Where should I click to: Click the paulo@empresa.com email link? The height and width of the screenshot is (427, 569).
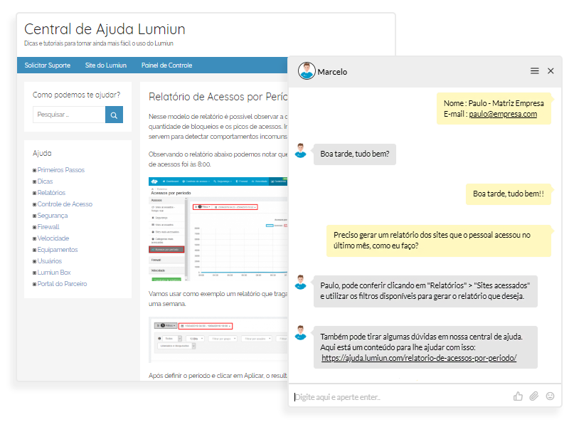(503, 114)
